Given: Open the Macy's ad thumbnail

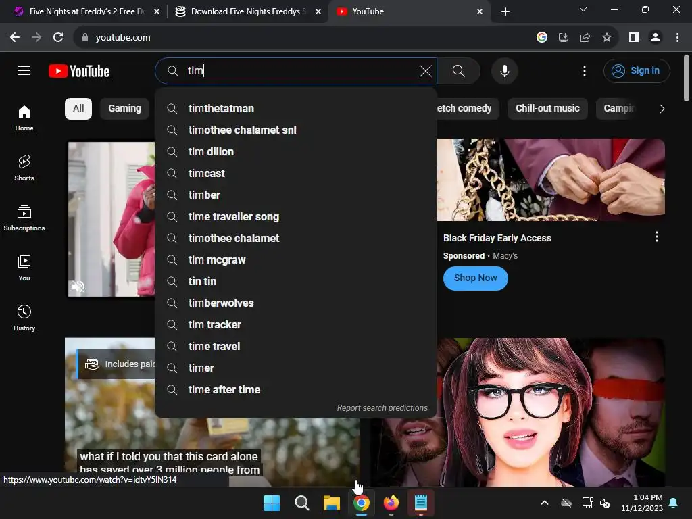Looking at the screenshot, I should click(x=551, y=180).
